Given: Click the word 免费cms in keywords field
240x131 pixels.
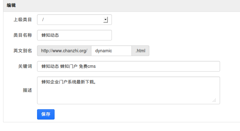Looking at the screenshot, I should coord(87,66).
